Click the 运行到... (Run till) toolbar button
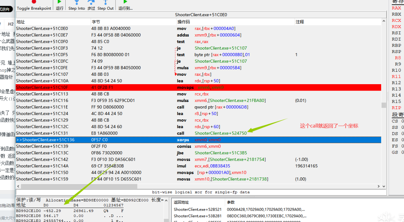Image resolution: width=404 pixels, height=222 pixels. point(125,5)
